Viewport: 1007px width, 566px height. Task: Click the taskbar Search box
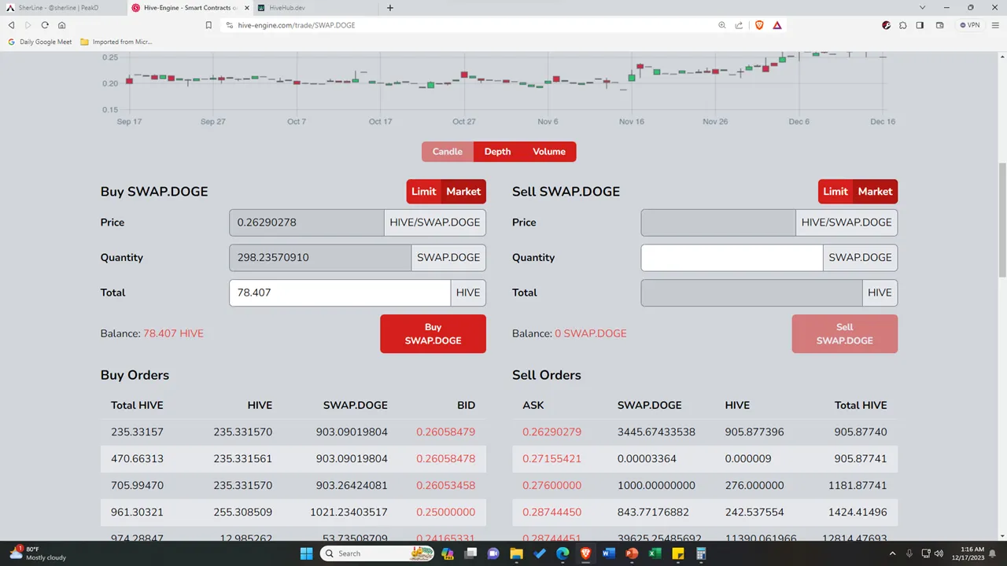pos(378,553)
